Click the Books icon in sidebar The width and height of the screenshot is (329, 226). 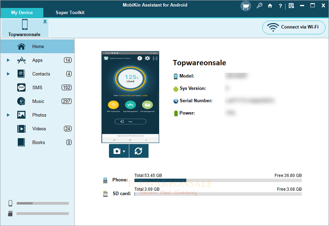coord(21,142)
